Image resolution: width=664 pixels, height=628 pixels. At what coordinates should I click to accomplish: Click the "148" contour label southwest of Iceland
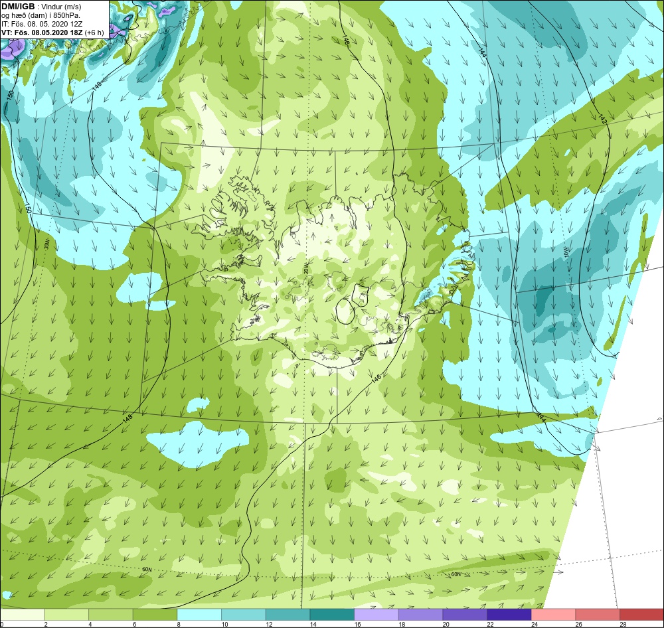[x=127, y=418]
